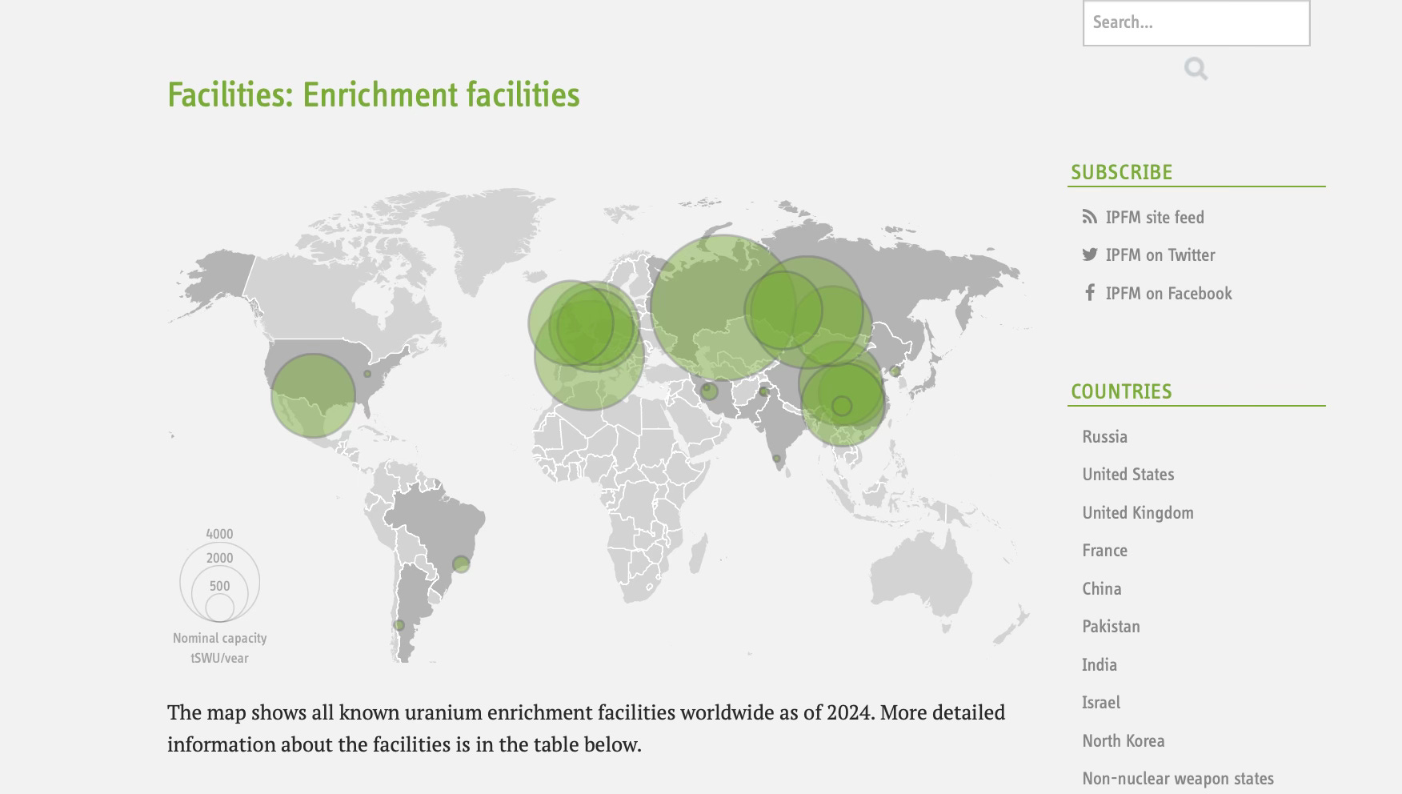This screenshot has height=794, width=1402.
Task: Click the 4000 legend label
Action: (219, 534)
